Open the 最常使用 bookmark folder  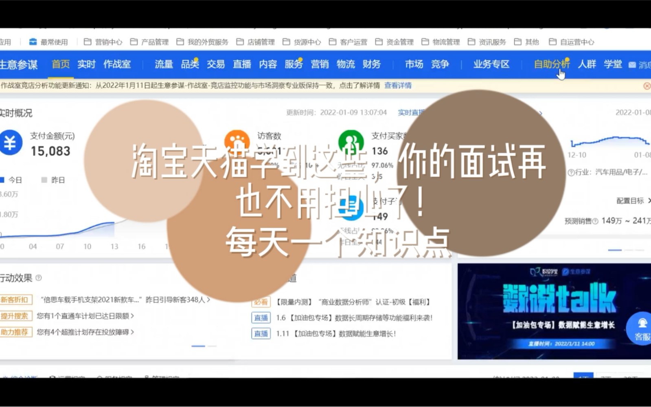click(48, 42)
